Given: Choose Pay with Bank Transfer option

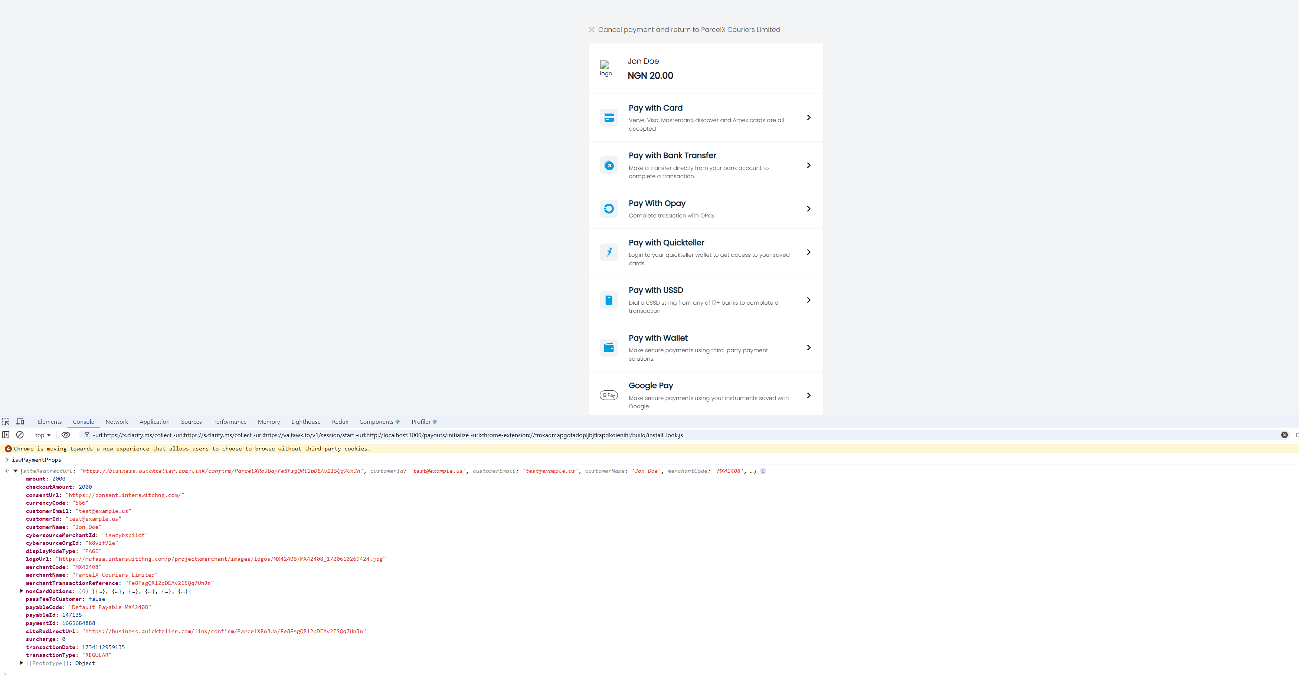Looking at the screenshot, I should pos(705,166).
